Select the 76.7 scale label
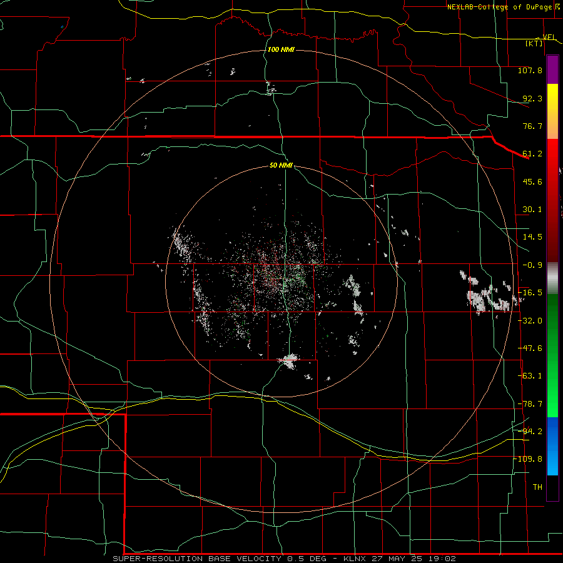Screen dimensions: 563x563 (532, 126)
